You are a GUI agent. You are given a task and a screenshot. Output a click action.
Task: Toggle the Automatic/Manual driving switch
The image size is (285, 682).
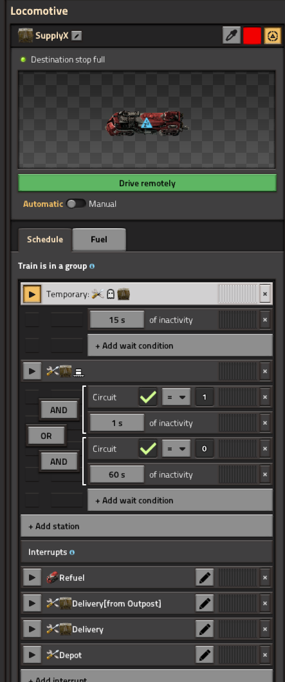pyautogui.click(x=76, y=204)
